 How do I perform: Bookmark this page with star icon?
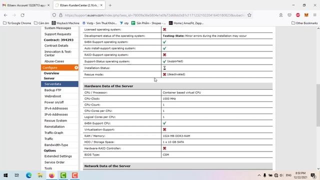coord(249,15)
